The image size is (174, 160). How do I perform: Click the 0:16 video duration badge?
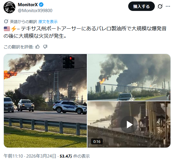[97, 141]
